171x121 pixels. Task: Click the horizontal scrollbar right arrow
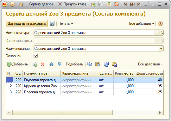pyautogui.click(x=160, y=112)
